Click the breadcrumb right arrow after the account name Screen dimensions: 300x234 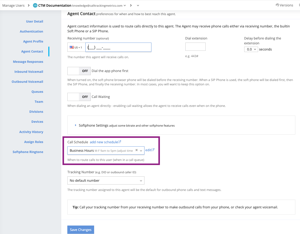[x=131, y=5]
